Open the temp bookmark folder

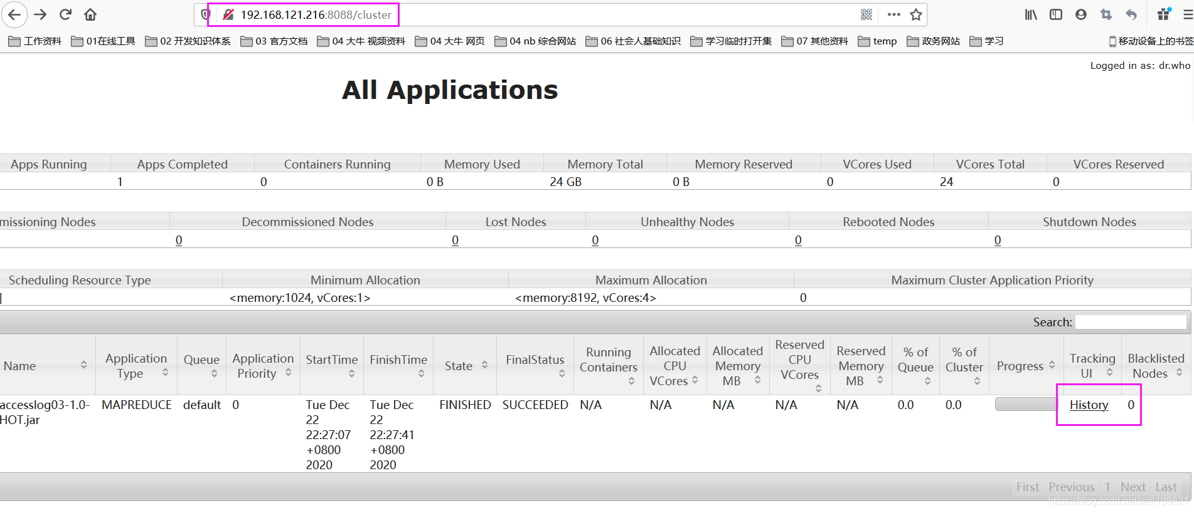pyautogui.click(x=877, y=41)
